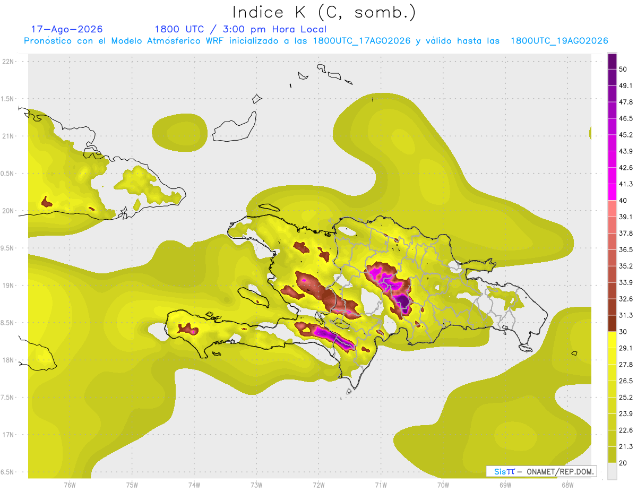Select the date text '17-Ago-2026'
Viewport: 637px width, 492px height.
[67, 29]
